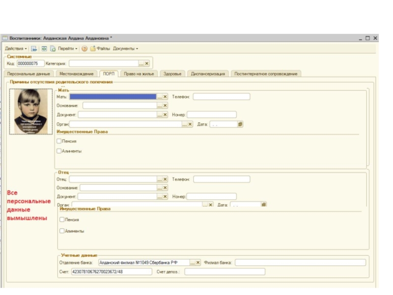
Task: Click the mother's Номер field
Action: tap(212, 115)
